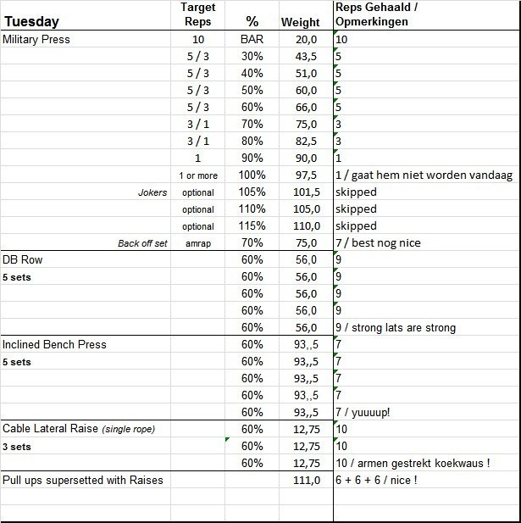
Task: Click the BAR percentage cell
Action: [252, 39]
